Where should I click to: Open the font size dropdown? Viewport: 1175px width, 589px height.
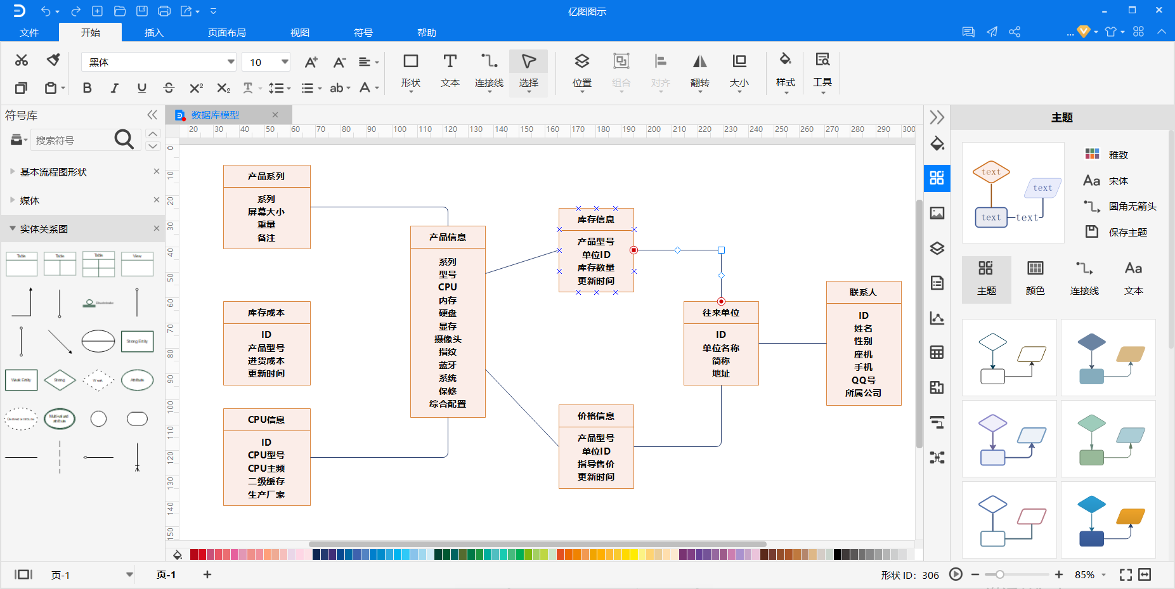[266, 62]
